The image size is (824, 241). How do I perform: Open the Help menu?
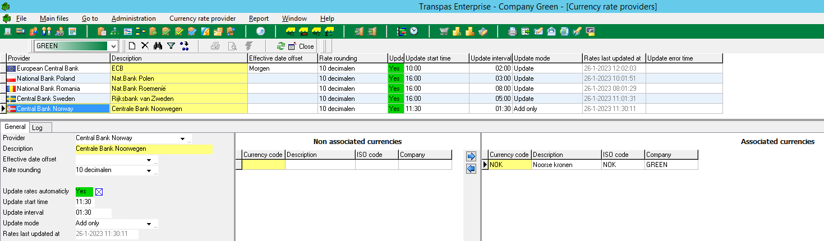tap(327, 18)
